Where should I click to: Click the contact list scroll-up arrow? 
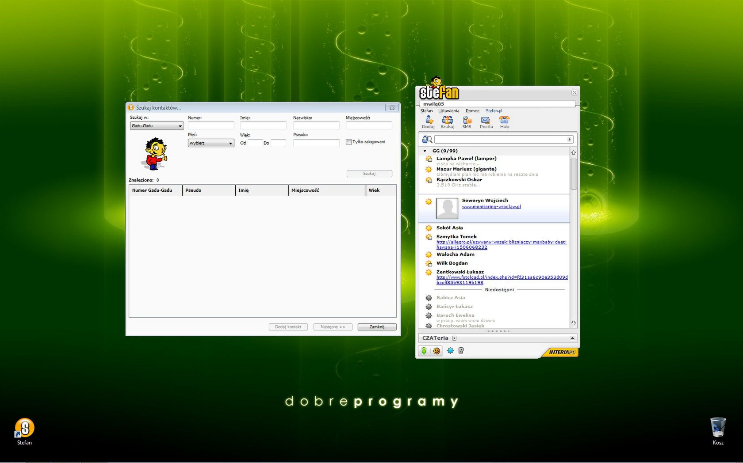tap(574, 152)
